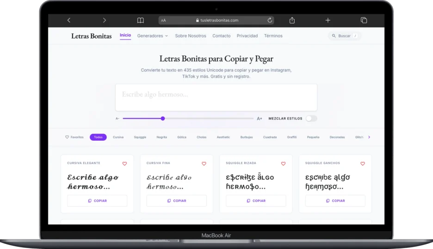The width and height of the screenshot is (433, 249).
Task: Filter styles by Decoradas
Action: [337, 137]
